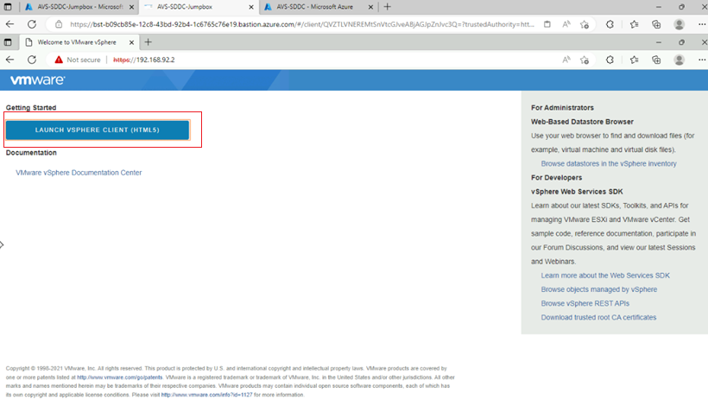Download trusted root CA certificates
This screenshot has width=708, height=412.
pos(598,317)
